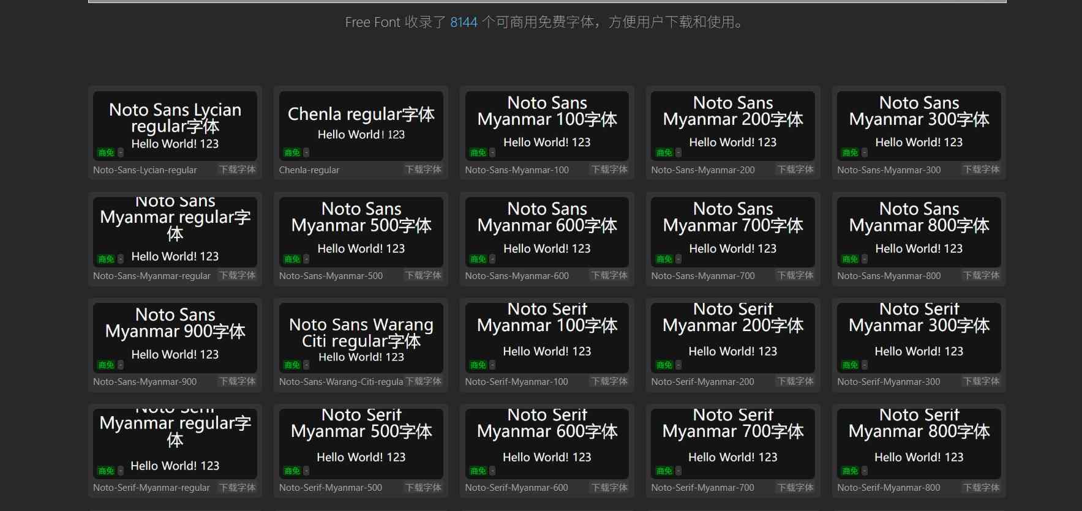Click the 商免 badge on Noto Sans Warang Citi
1082x511 pixels.
(292, 365)
